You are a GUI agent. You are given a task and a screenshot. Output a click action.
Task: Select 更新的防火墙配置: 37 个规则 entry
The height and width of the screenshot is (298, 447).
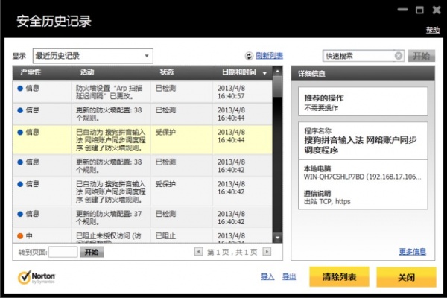click(142, 218)
